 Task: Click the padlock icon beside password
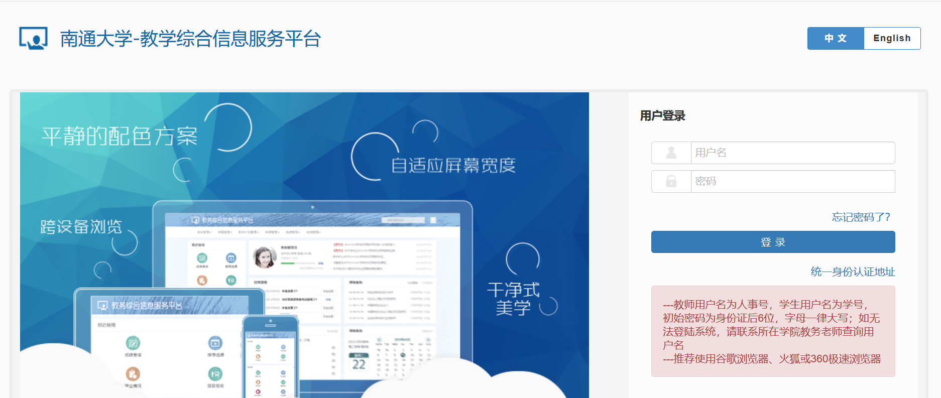[x=671, y=181]
